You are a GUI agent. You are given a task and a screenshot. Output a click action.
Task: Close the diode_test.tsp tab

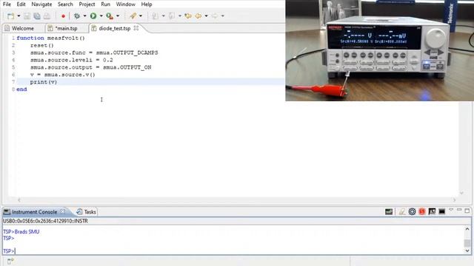(136, 28)
